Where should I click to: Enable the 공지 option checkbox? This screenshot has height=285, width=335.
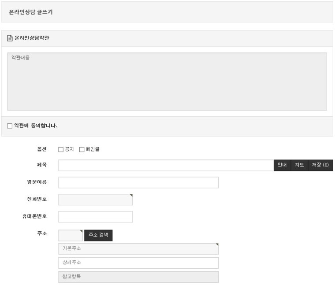pyautogui.click(x=61, y=149)
